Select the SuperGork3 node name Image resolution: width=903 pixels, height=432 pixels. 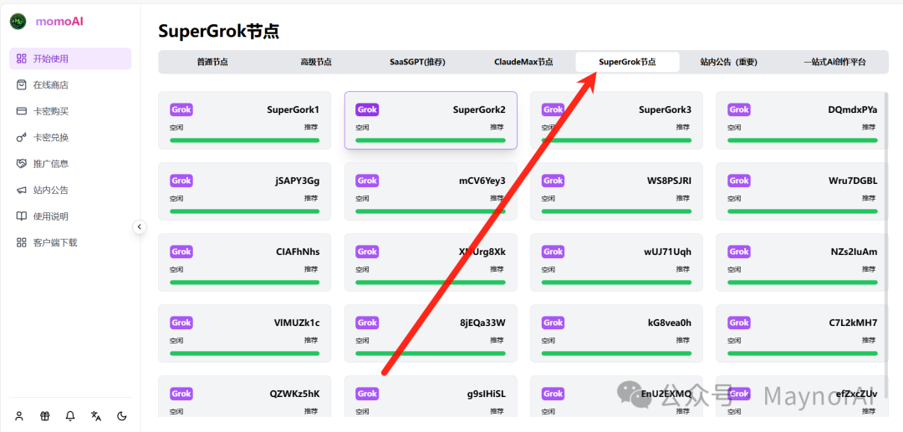click(666, 109)
